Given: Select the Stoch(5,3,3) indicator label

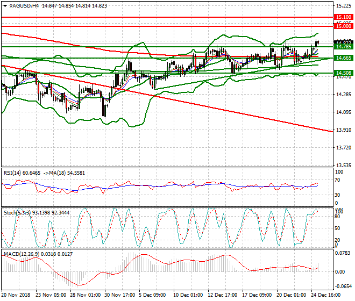Looking at the screenshot, I should click(17, 213).
